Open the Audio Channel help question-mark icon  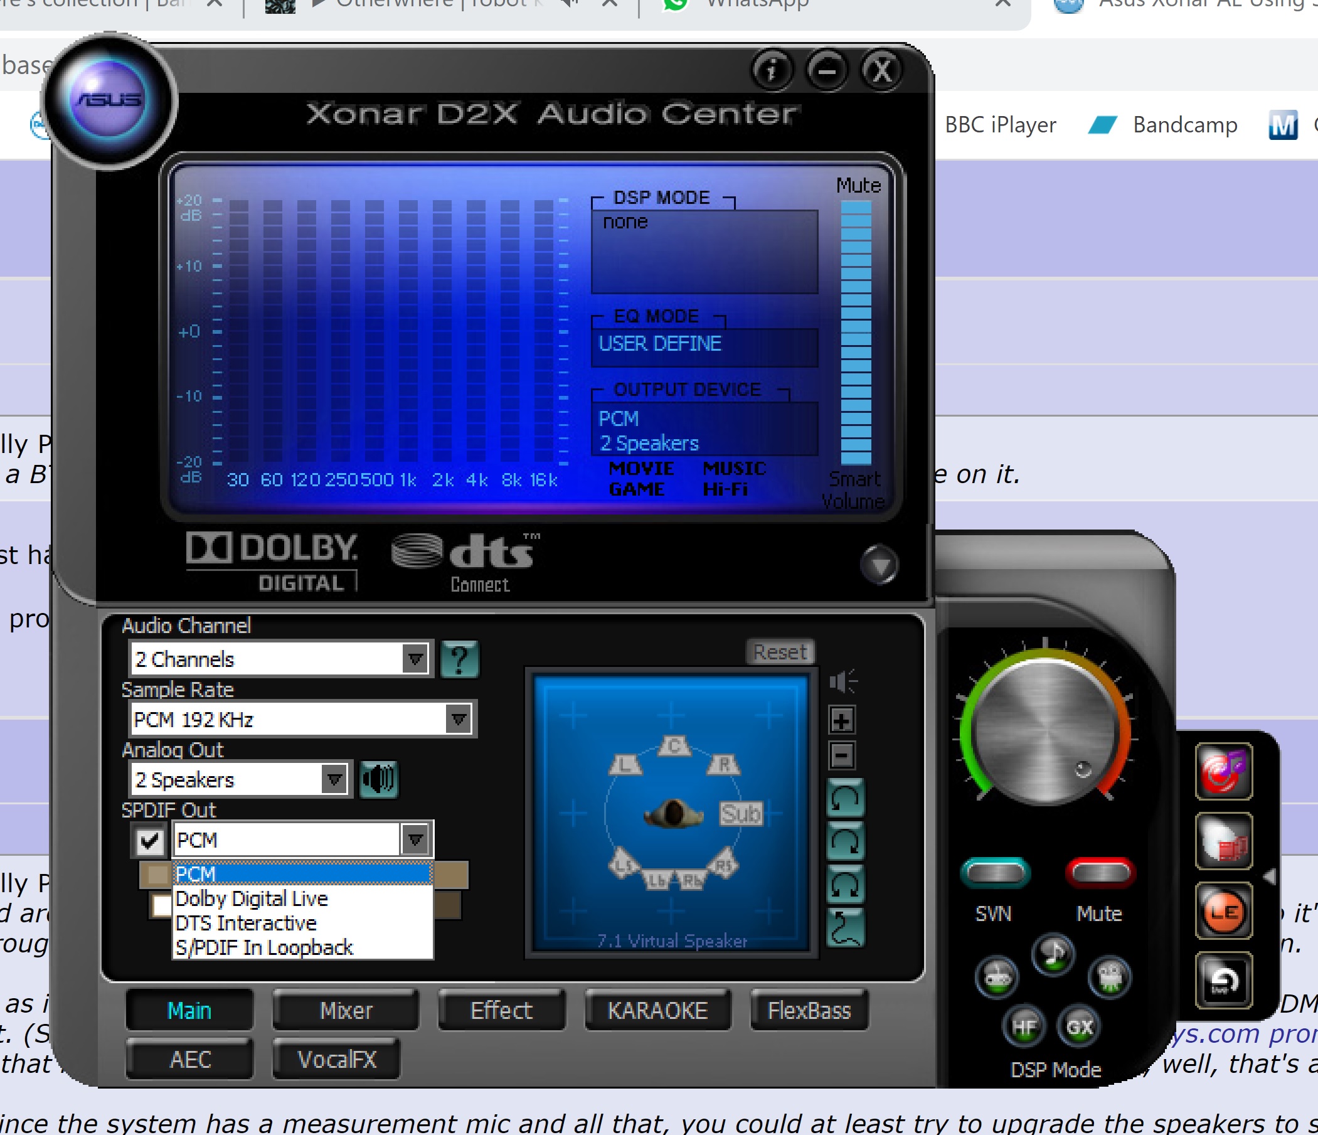pyautogui.click(x=459, y=659)
